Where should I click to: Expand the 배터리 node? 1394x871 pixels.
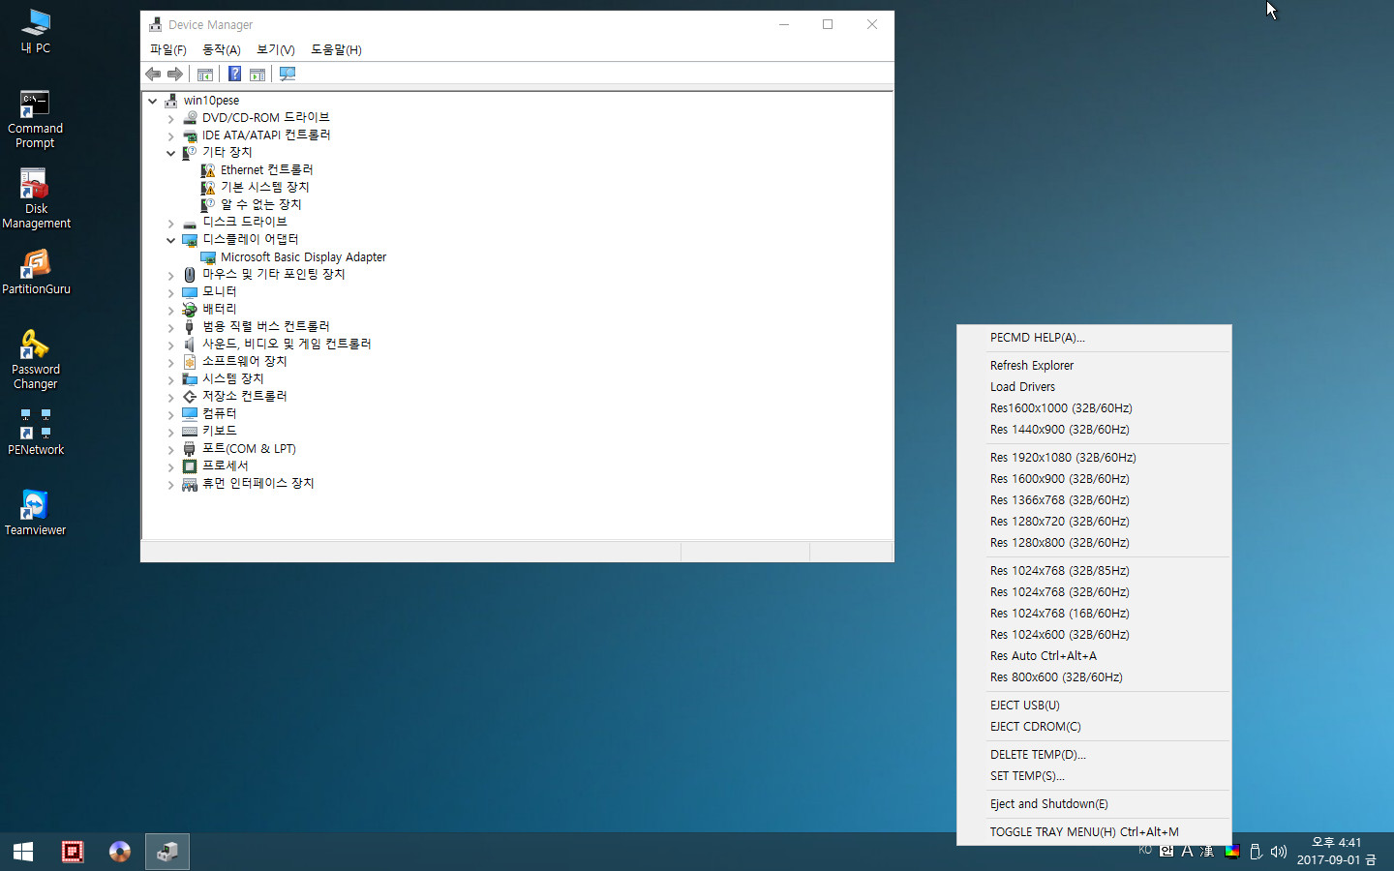[171, 310]
